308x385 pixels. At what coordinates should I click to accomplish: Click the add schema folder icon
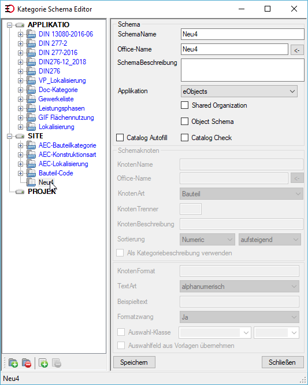pos(13,362)
